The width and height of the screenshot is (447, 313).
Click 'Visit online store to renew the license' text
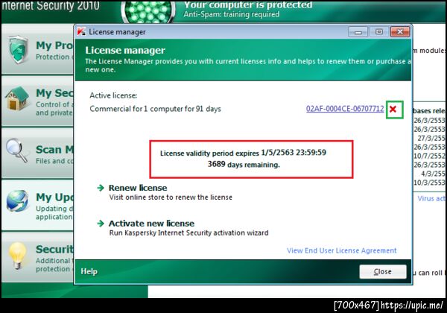(171, 197)
